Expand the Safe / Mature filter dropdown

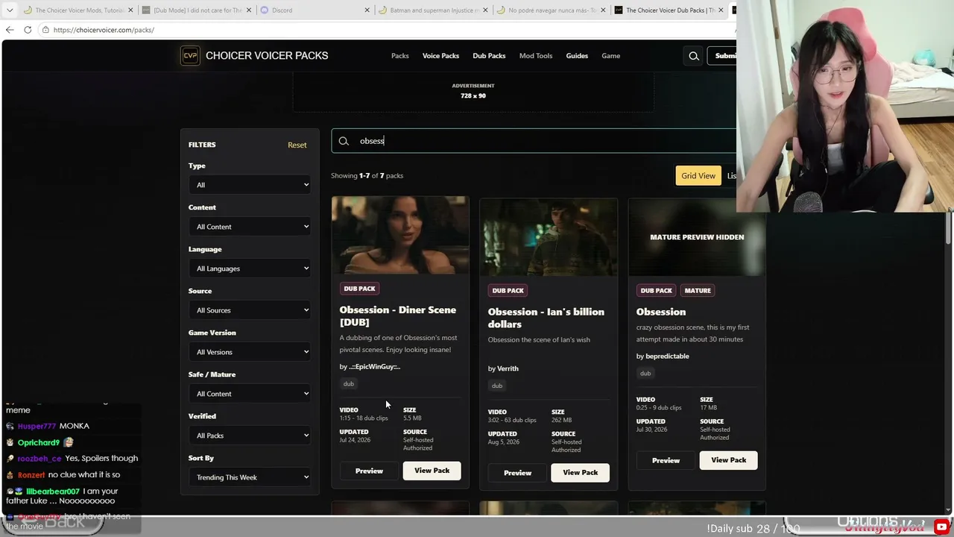click(250, 394)
